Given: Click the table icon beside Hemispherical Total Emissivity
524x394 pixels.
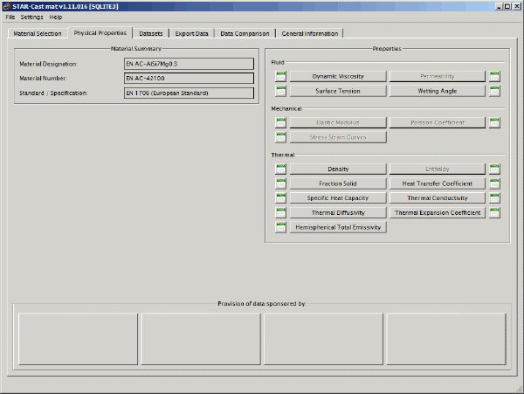Looking at the screenshot, I should [281, 227].
